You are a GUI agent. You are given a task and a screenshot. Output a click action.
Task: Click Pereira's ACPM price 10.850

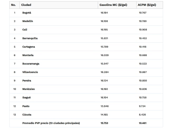click(x=143, y=81)
